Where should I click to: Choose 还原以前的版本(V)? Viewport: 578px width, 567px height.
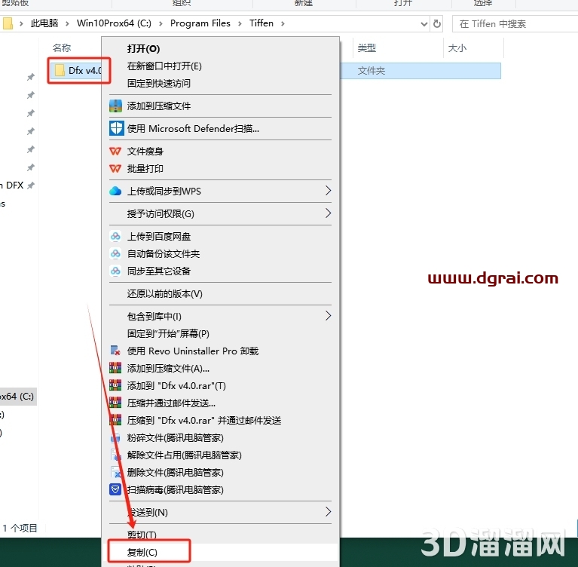(x=165, y=293)
